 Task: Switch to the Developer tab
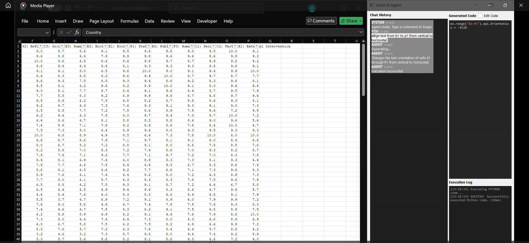tap(207, 21)
